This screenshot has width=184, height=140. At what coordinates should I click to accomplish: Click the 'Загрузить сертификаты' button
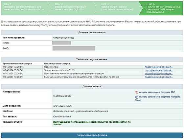[x=92, y=135]
